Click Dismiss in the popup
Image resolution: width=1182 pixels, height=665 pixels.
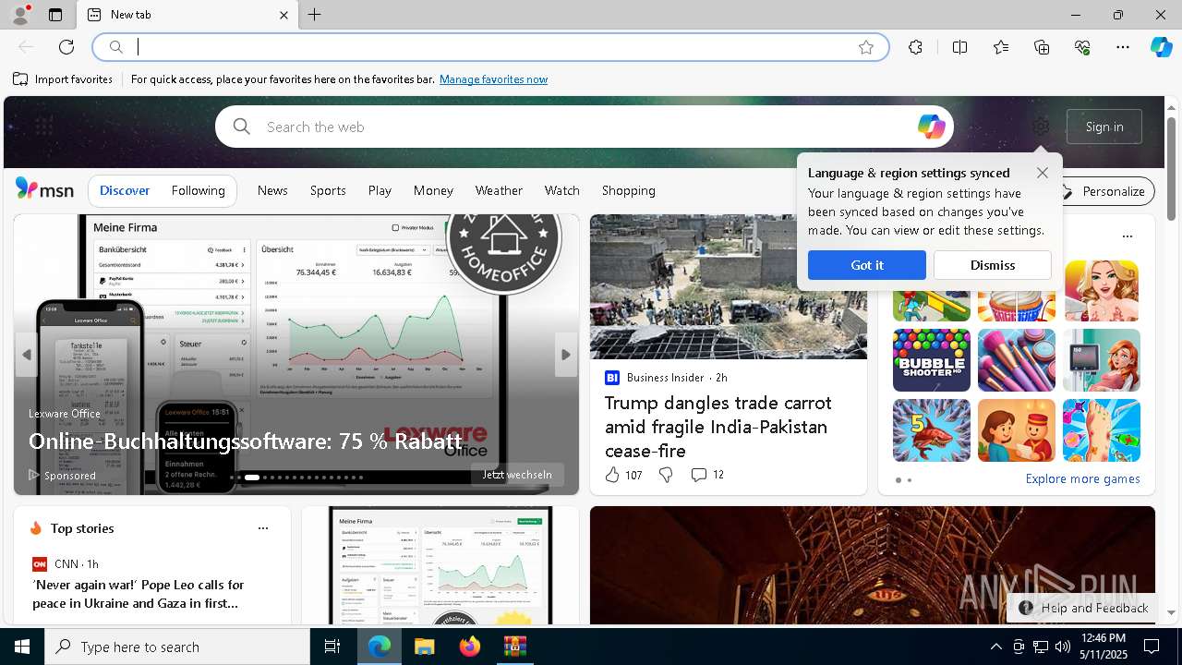(x=992, y=265)
